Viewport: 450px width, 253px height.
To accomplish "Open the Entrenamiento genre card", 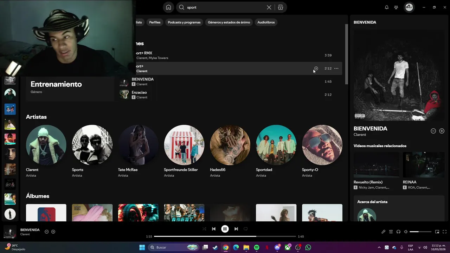I will click(70, 88).
